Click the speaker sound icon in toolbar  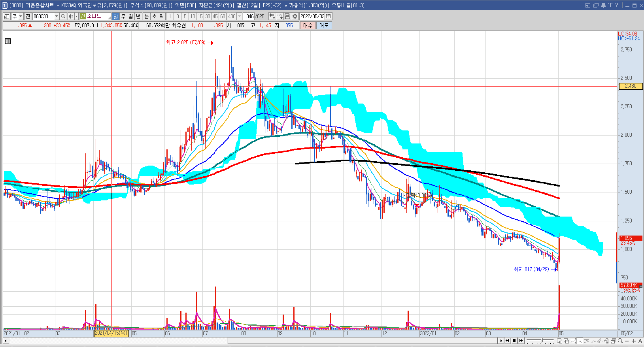click(71, 16)
